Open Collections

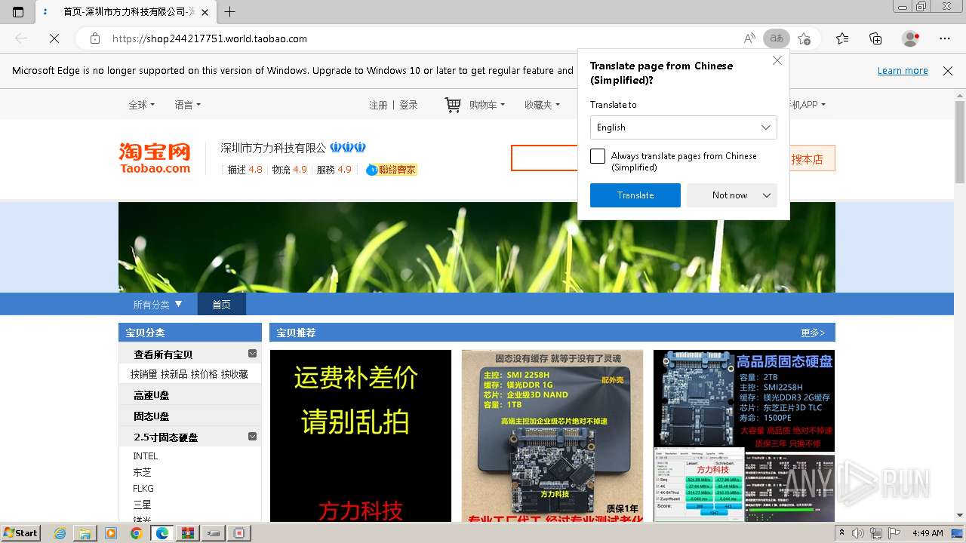(875, 38)
